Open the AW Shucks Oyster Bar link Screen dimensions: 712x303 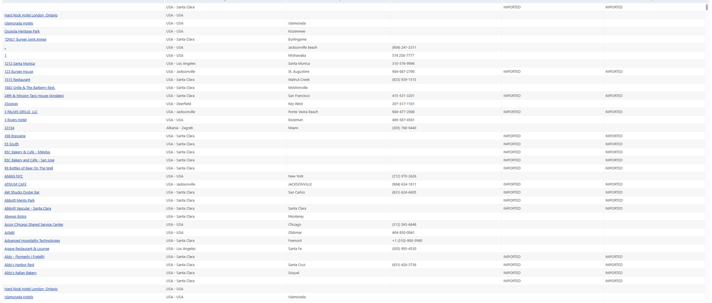point(22,192)
